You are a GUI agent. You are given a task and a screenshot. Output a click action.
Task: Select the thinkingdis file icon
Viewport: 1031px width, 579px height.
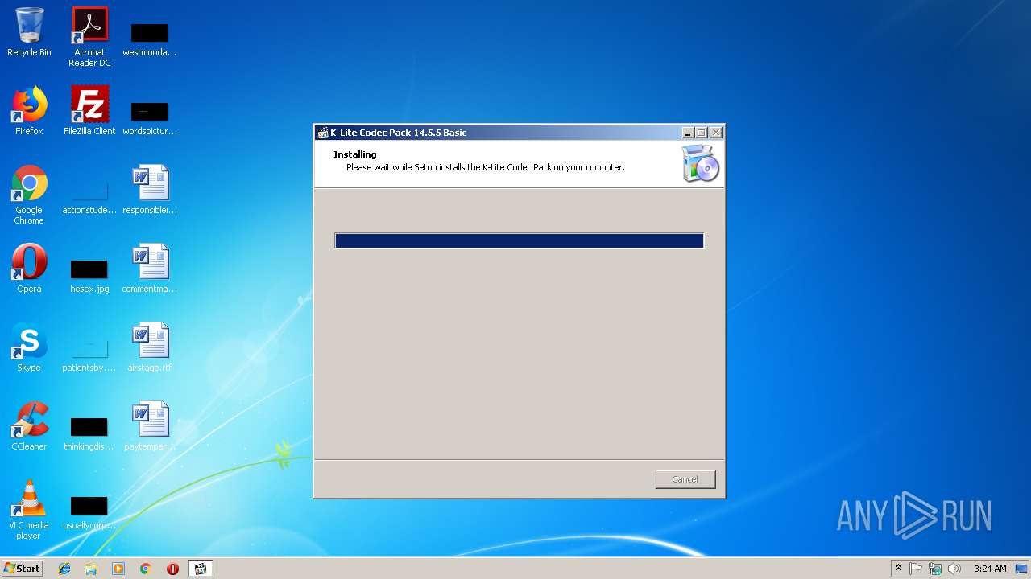(89, 433)
